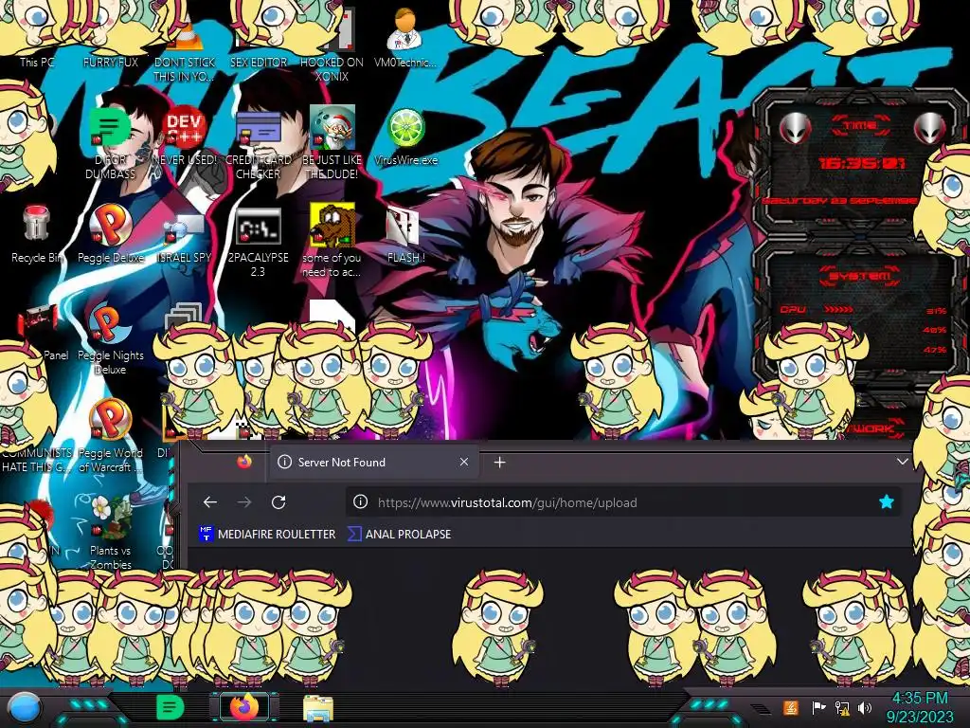Expand the Firefox tab list chevron
The height and width of the screenshot is (728, 970).
coord(903,462)
